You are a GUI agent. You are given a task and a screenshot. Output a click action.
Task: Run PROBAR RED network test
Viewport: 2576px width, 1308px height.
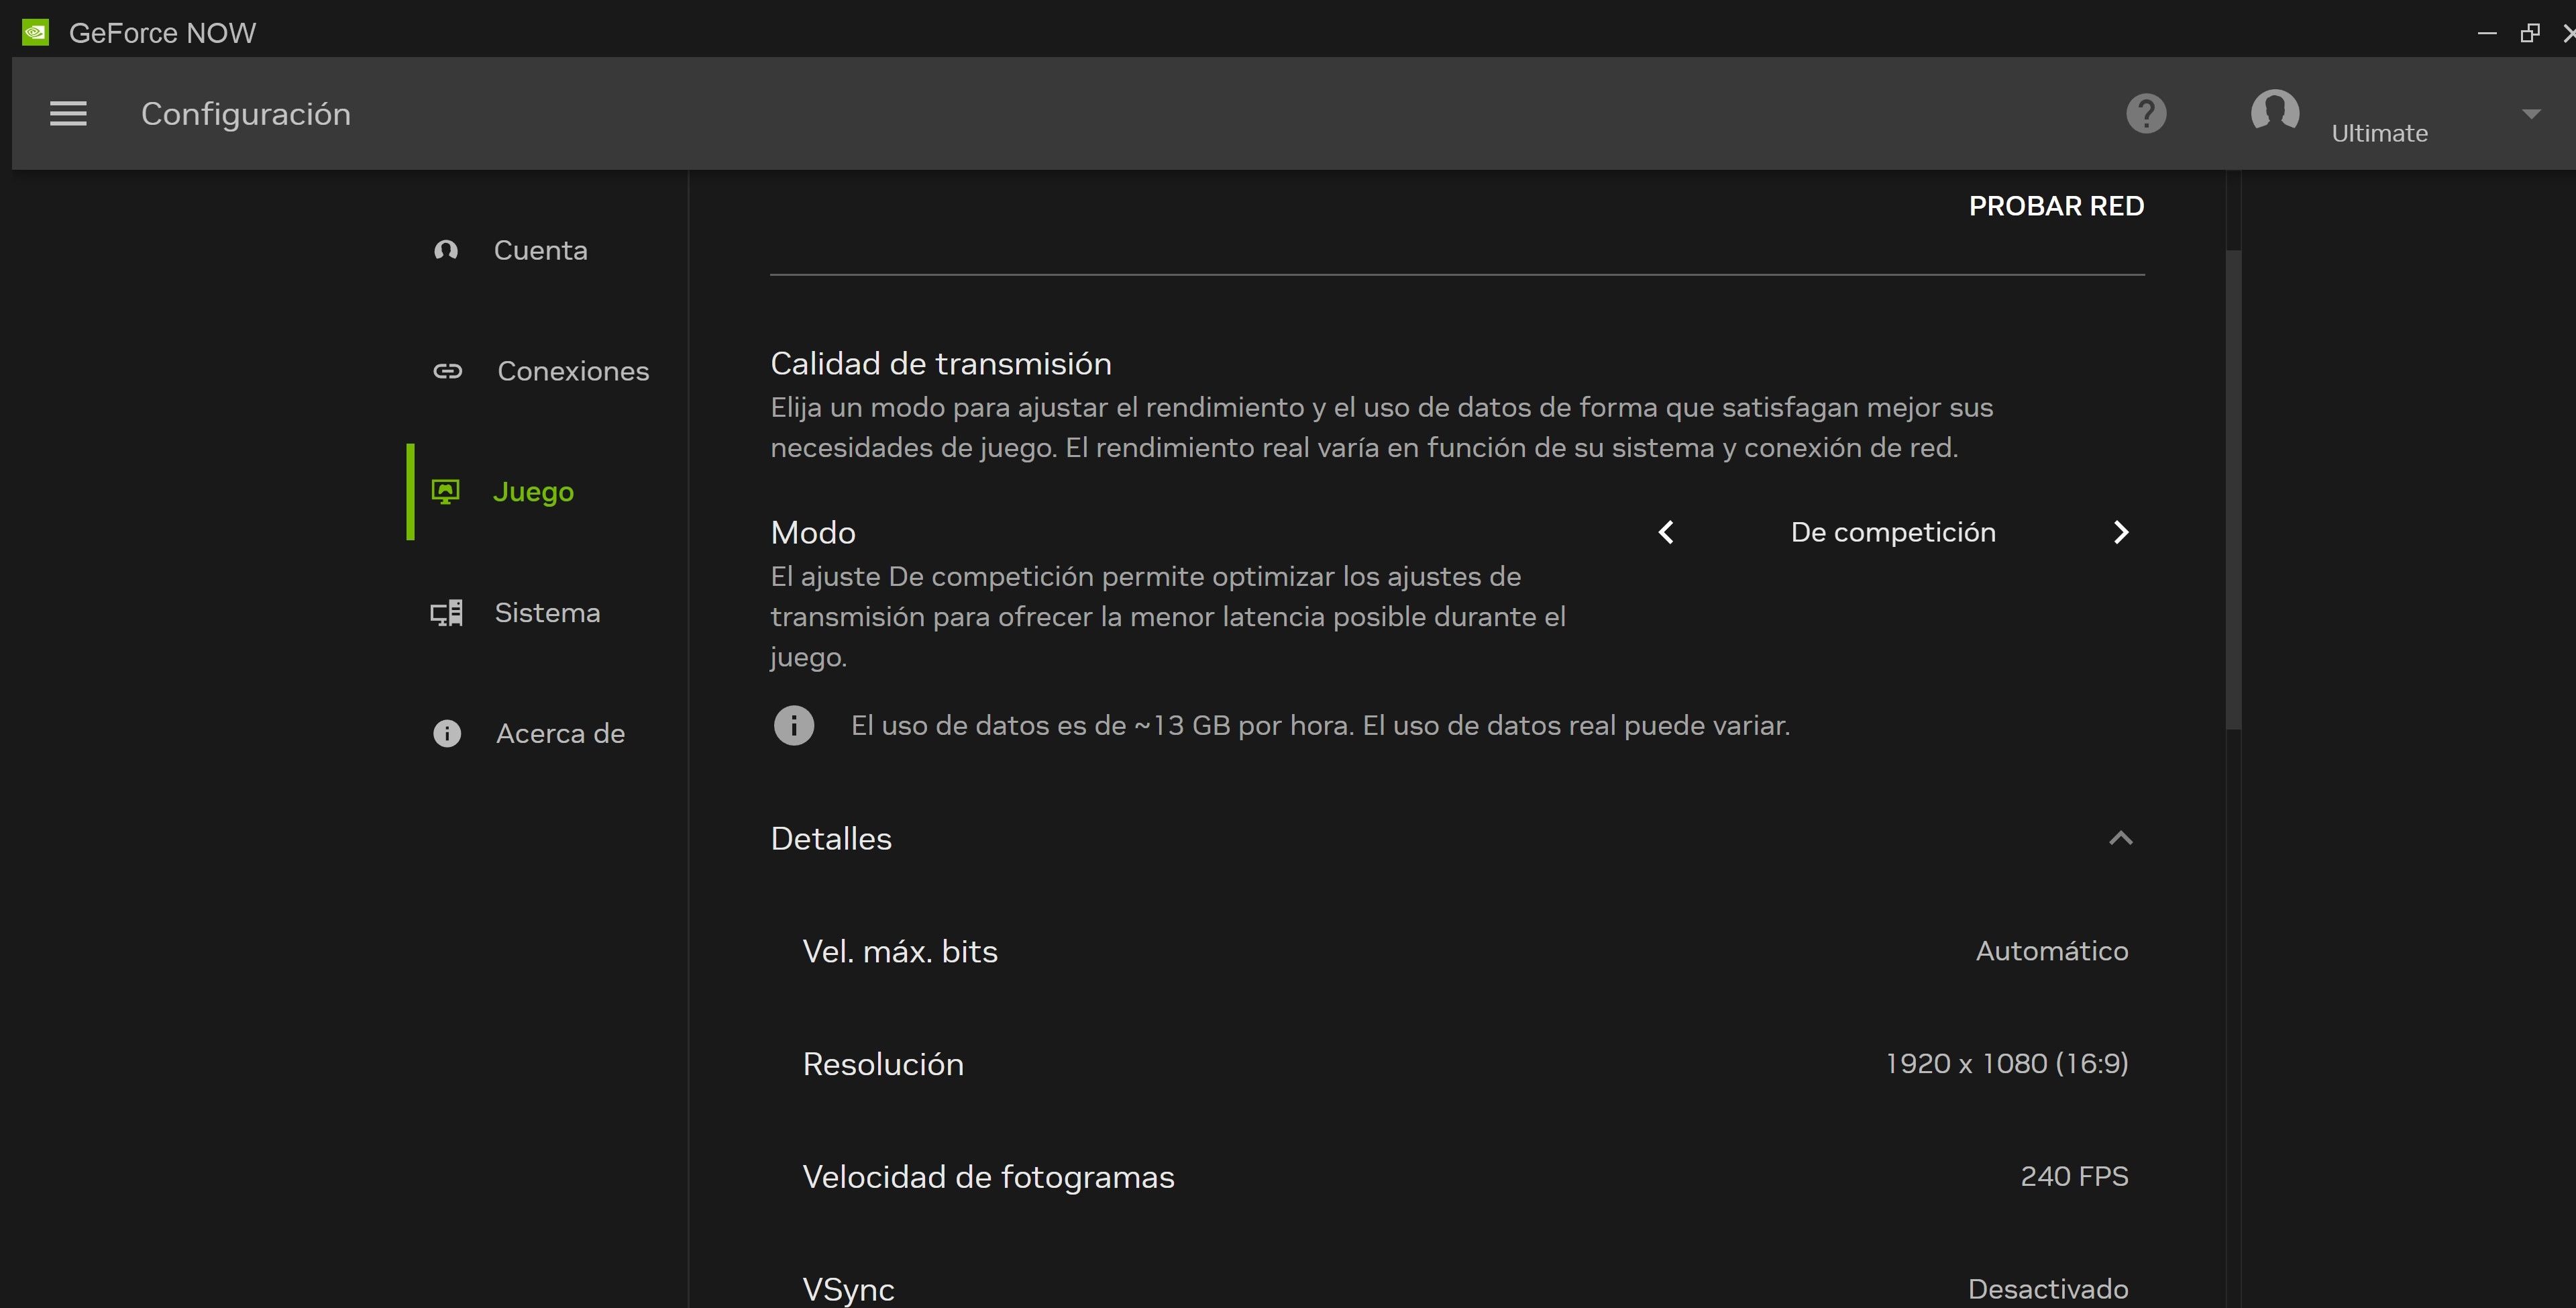pyautogui.click(x=2056, y=205)
